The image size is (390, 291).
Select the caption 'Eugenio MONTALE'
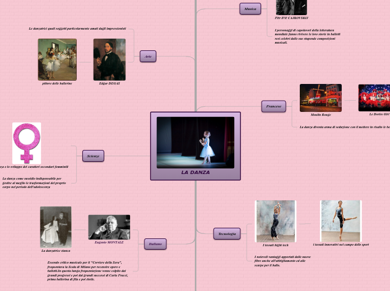109,242
